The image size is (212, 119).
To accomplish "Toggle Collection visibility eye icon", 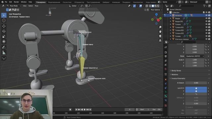I will pyautogui.click(x=206, y=13).
